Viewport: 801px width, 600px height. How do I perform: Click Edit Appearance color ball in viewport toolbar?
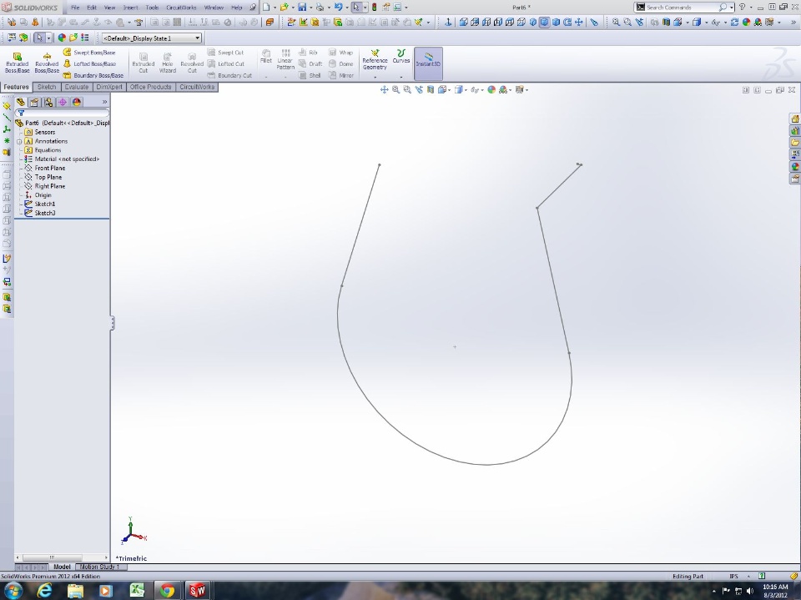(x=491, y=90)
